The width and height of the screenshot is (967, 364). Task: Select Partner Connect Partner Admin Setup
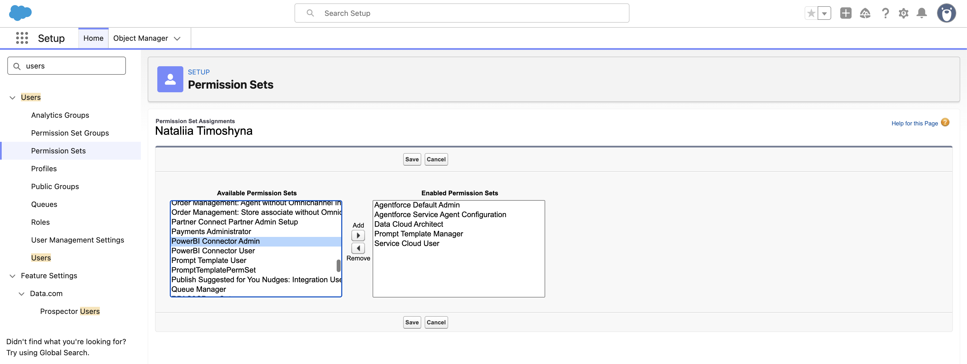256,222
